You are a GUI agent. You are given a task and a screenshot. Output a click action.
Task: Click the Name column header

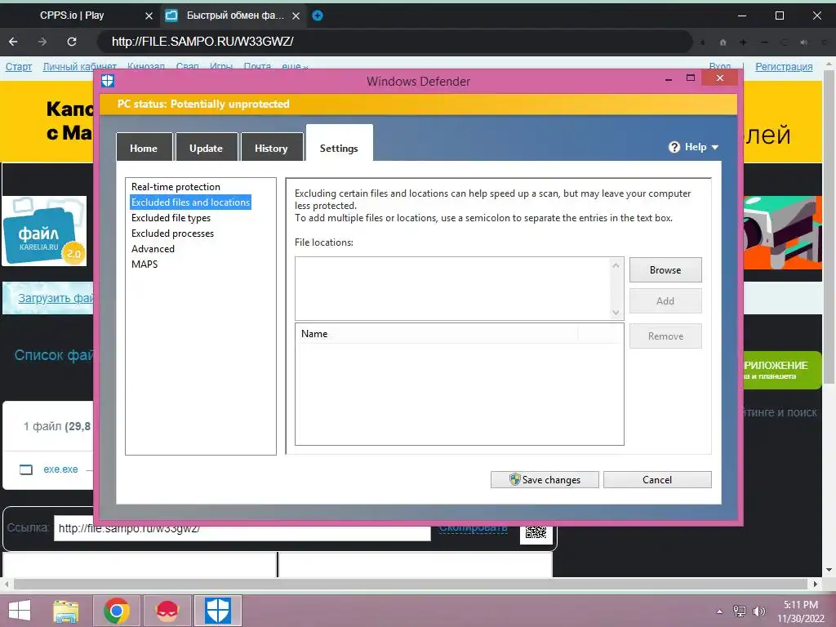tap(438, 334)
